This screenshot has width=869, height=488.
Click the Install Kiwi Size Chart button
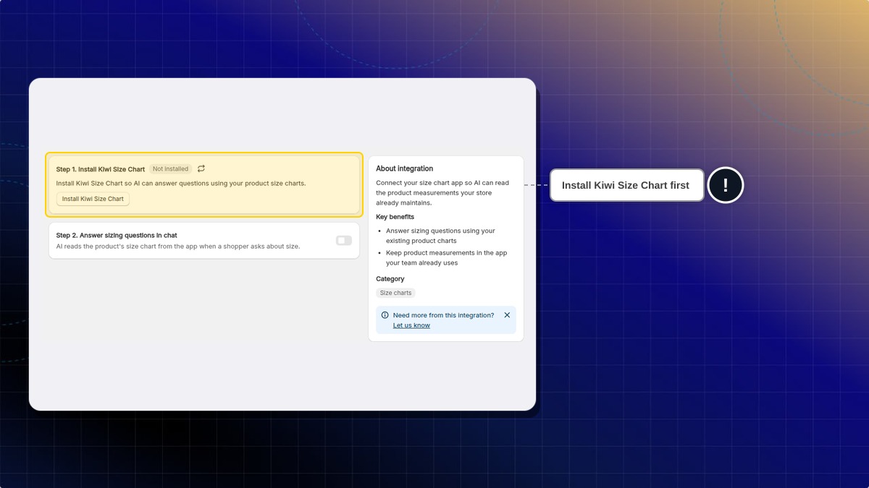pyautogui.click(x=93, y=199)
